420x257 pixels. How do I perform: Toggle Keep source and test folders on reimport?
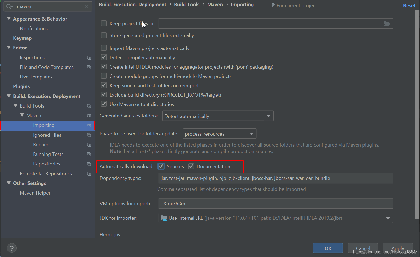click(x=104, y=85)
